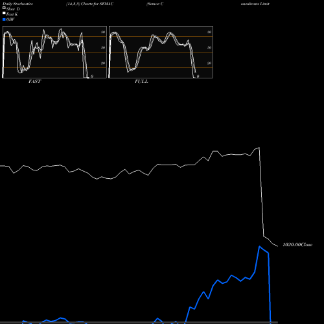The height and width of the screenshot is (324, 324).
Task: Click the highest point of the price line
Action: click(x=259, y=148)
